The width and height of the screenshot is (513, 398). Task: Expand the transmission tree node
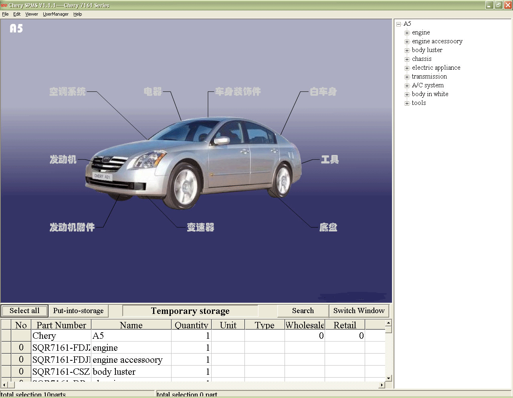[x=407, y=77]
